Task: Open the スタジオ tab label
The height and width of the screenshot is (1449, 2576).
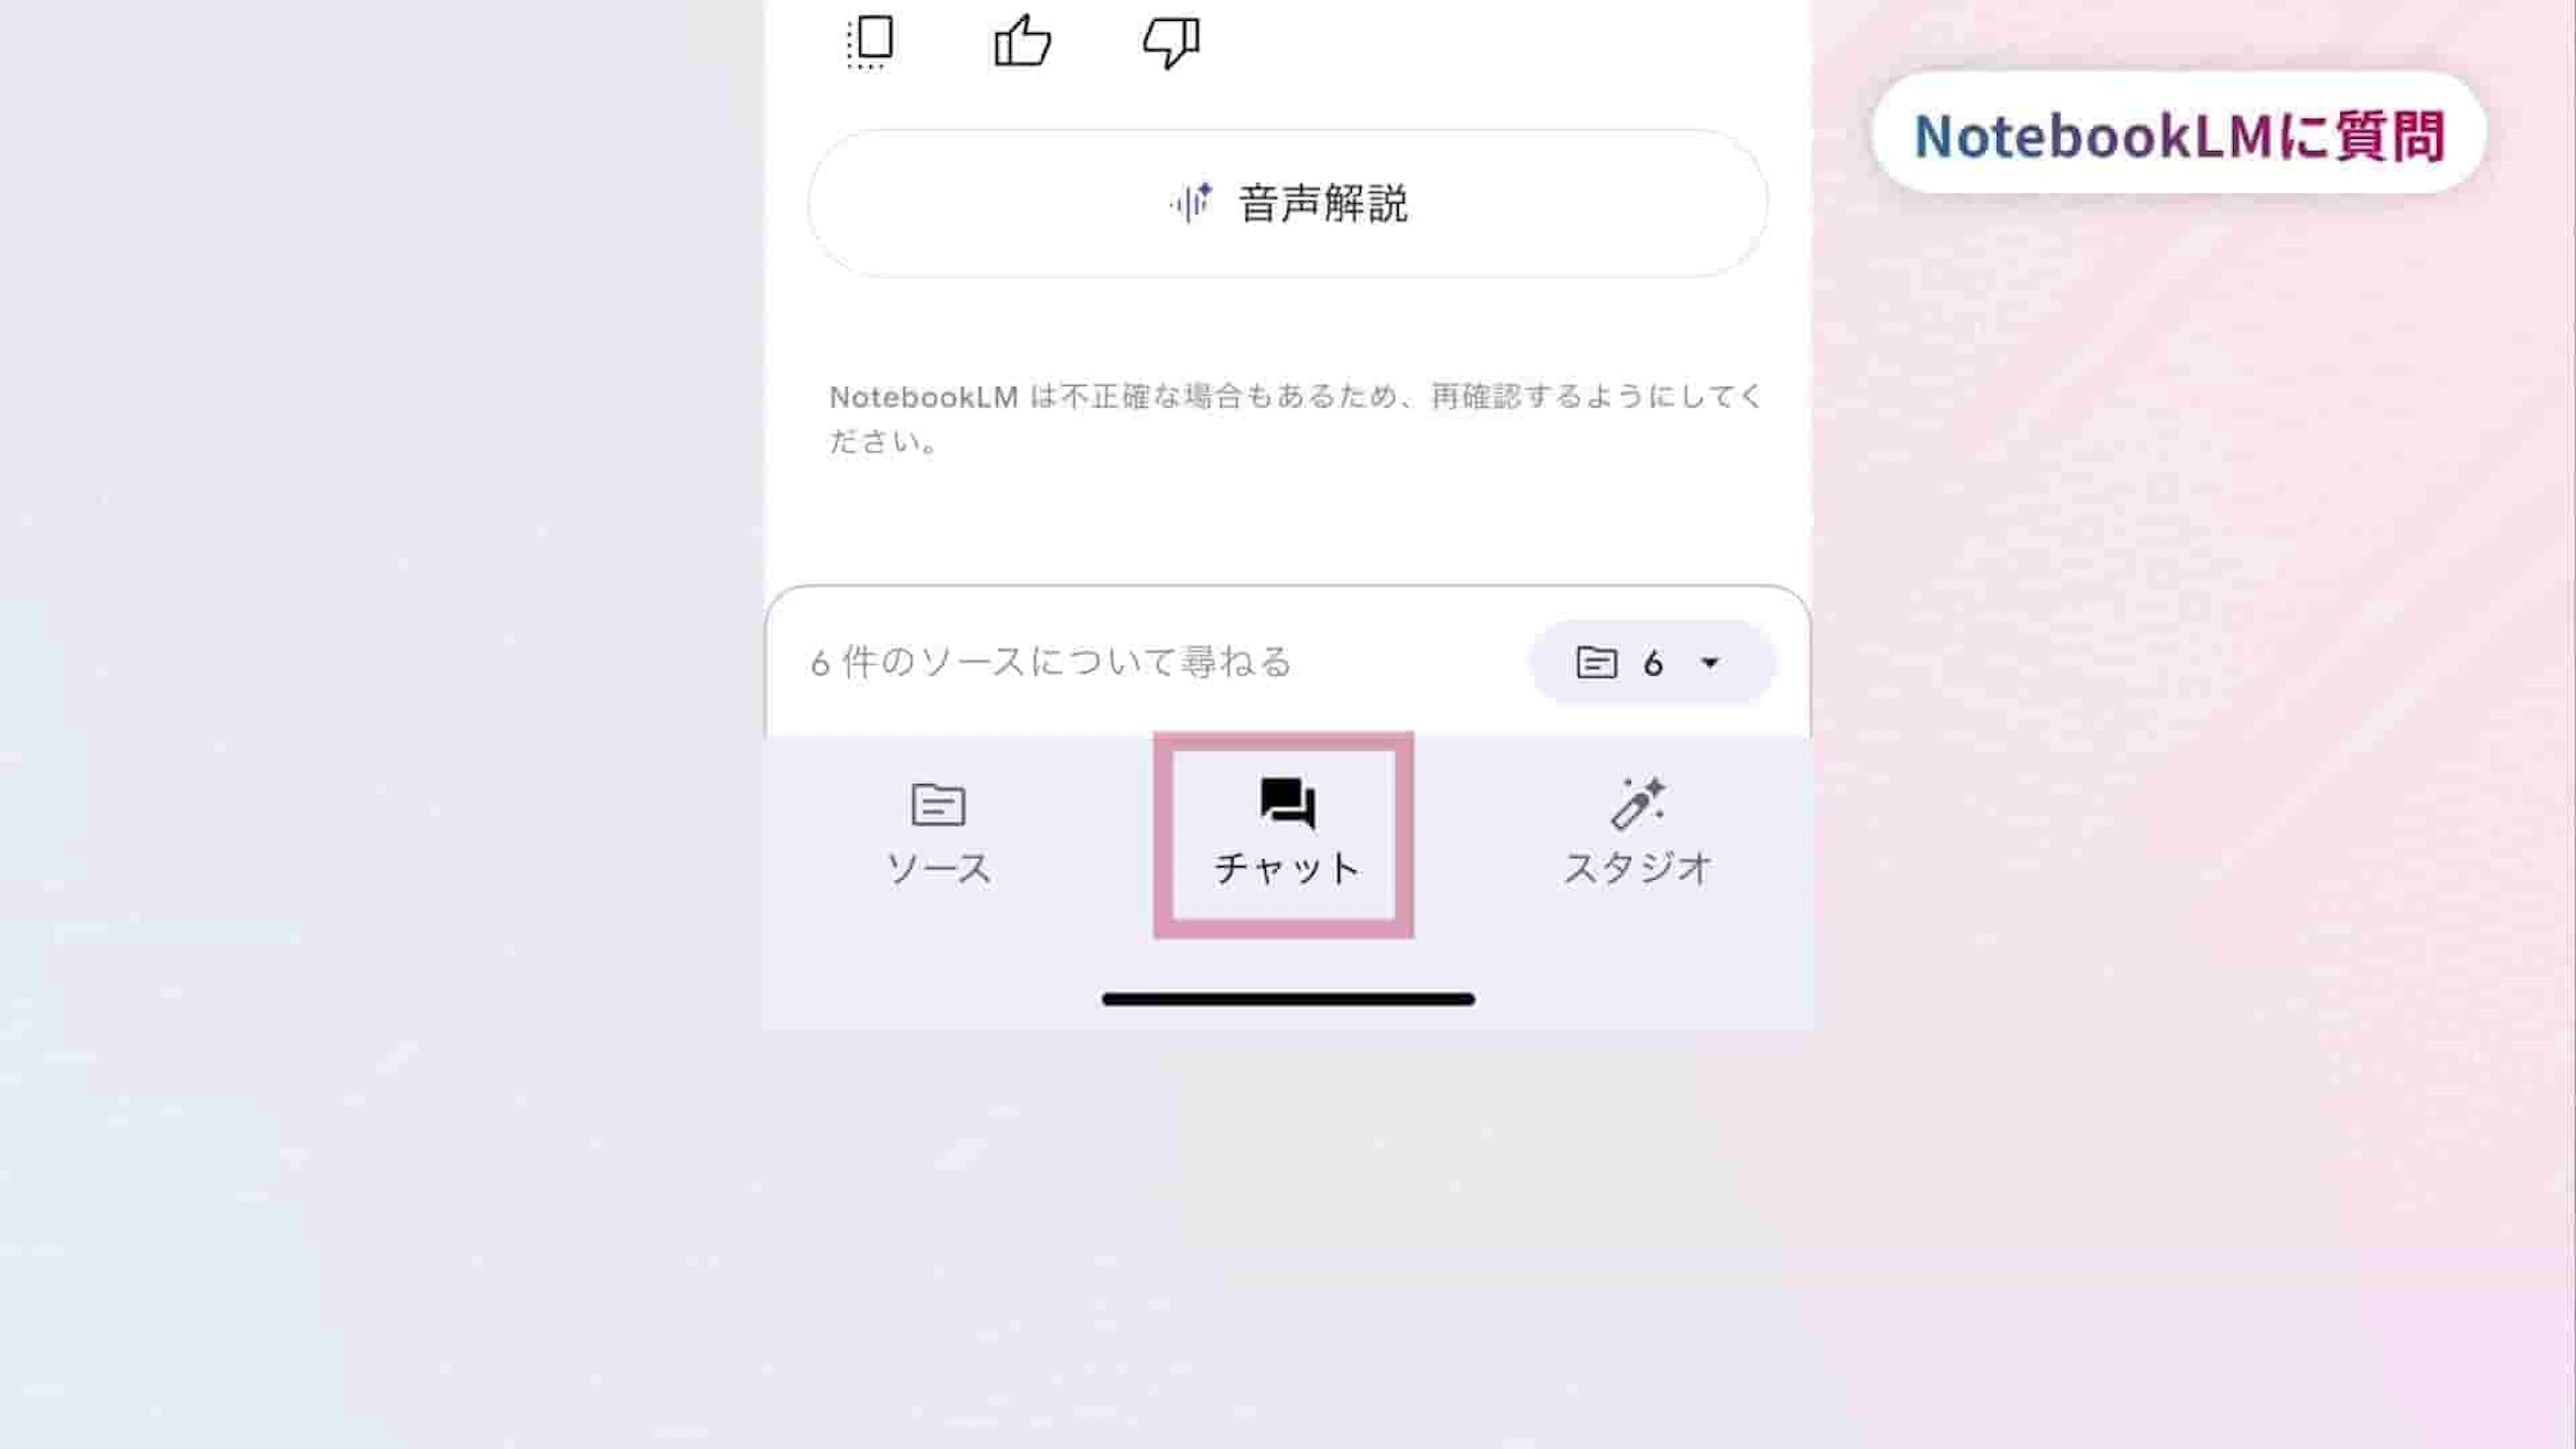Action: pyautogui.click(x=1638, y=868)
